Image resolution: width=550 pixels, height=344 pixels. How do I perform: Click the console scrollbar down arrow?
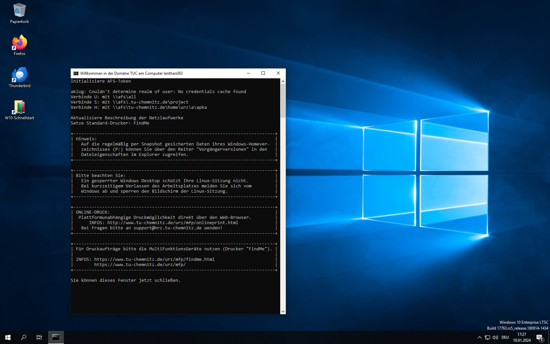click(x=283, y=312)
